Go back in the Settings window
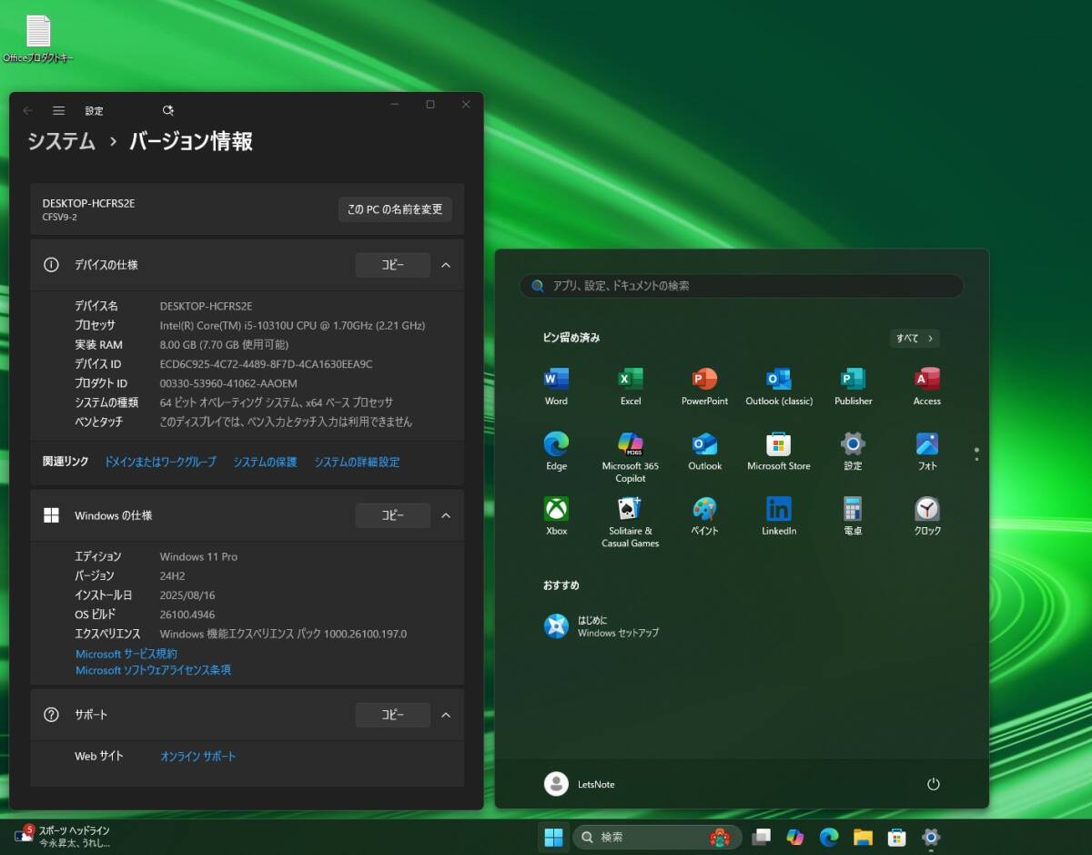This screenshot has height=855, width=1092. 27,110
